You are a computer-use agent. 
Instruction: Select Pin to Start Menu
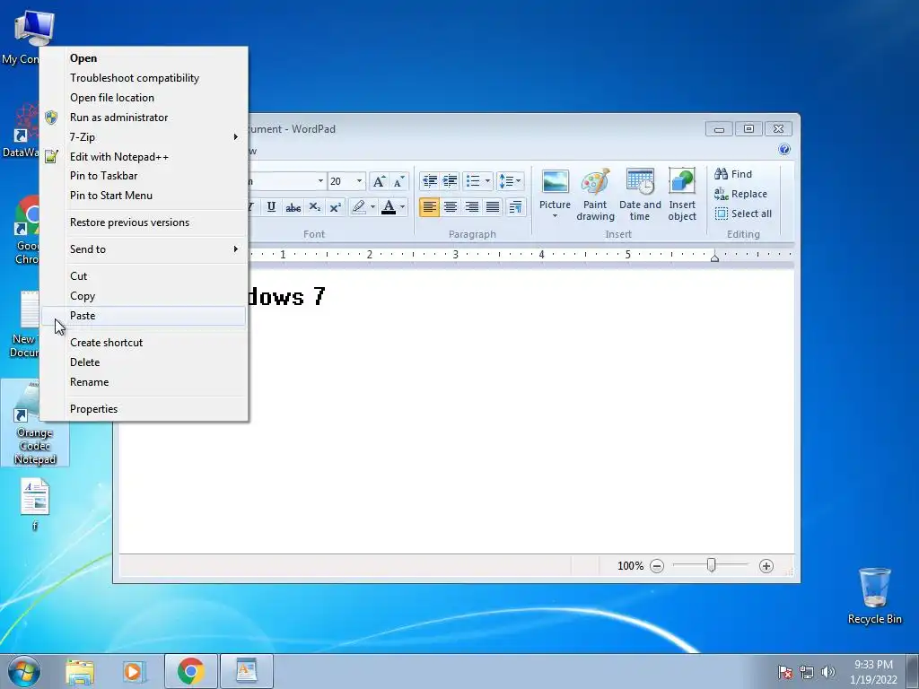click(x=144, y=196)
